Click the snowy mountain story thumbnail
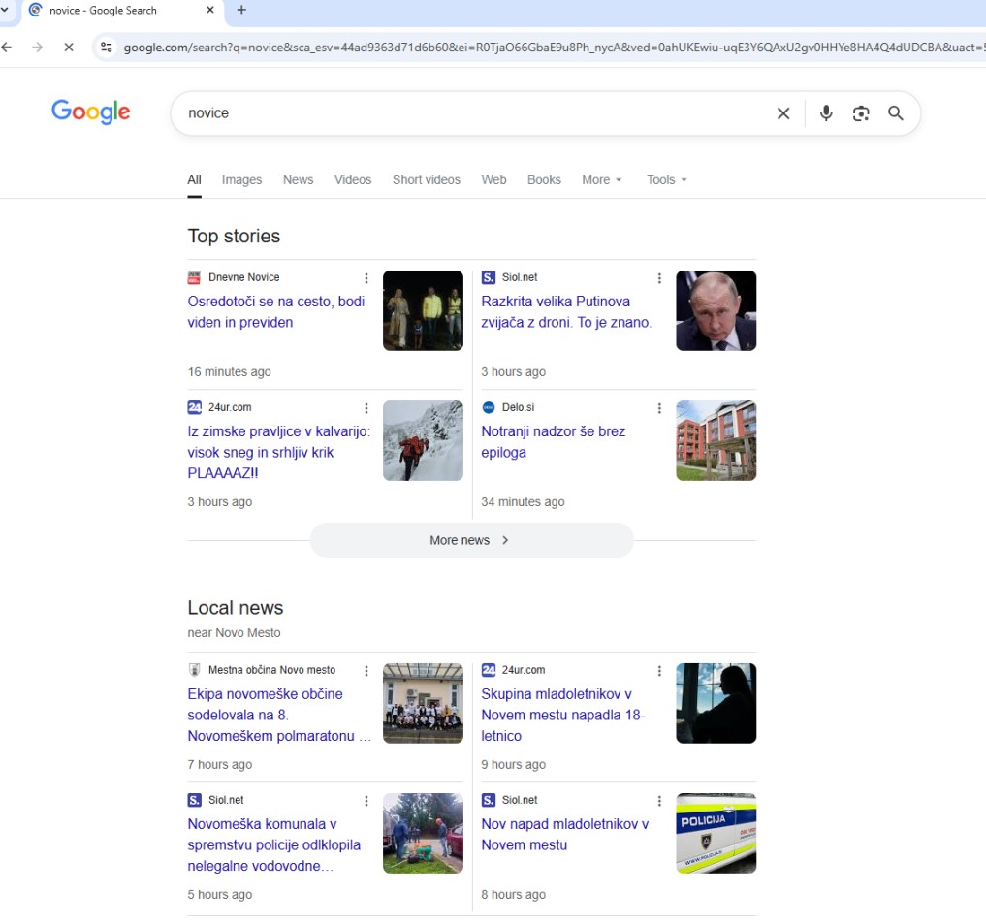The width and height of the screenshot is (986, 924). 423,440
